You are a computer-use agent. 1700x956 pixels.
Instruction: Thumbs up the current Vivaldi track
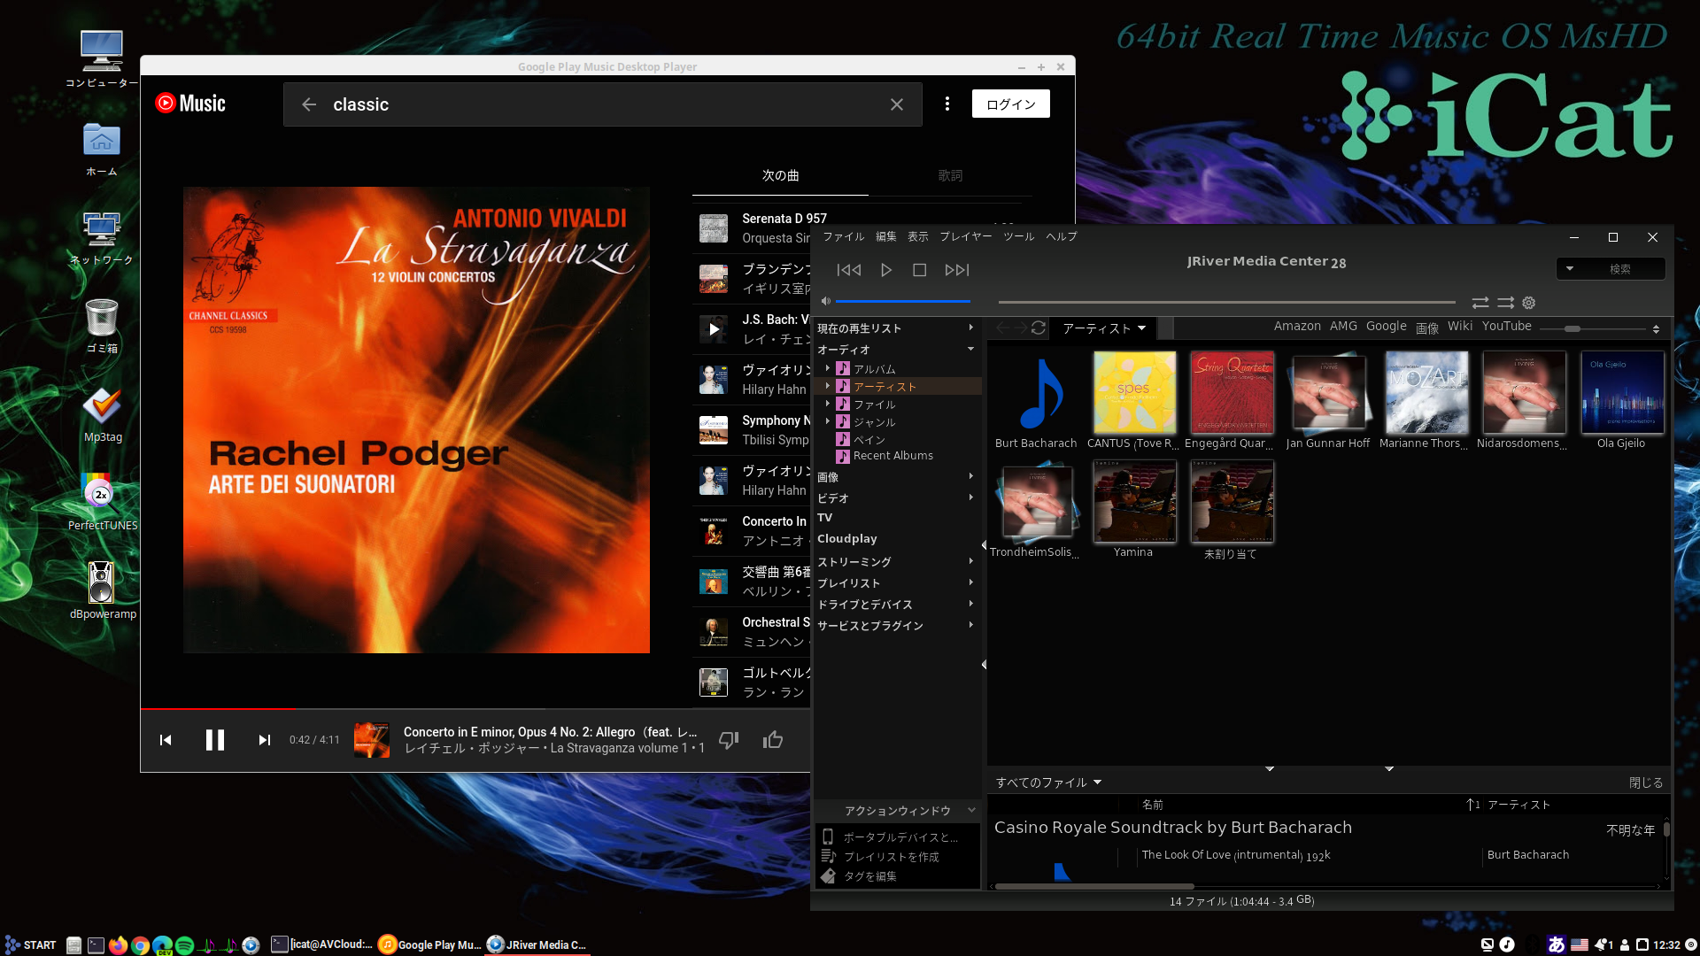click(x=773, y=740)
